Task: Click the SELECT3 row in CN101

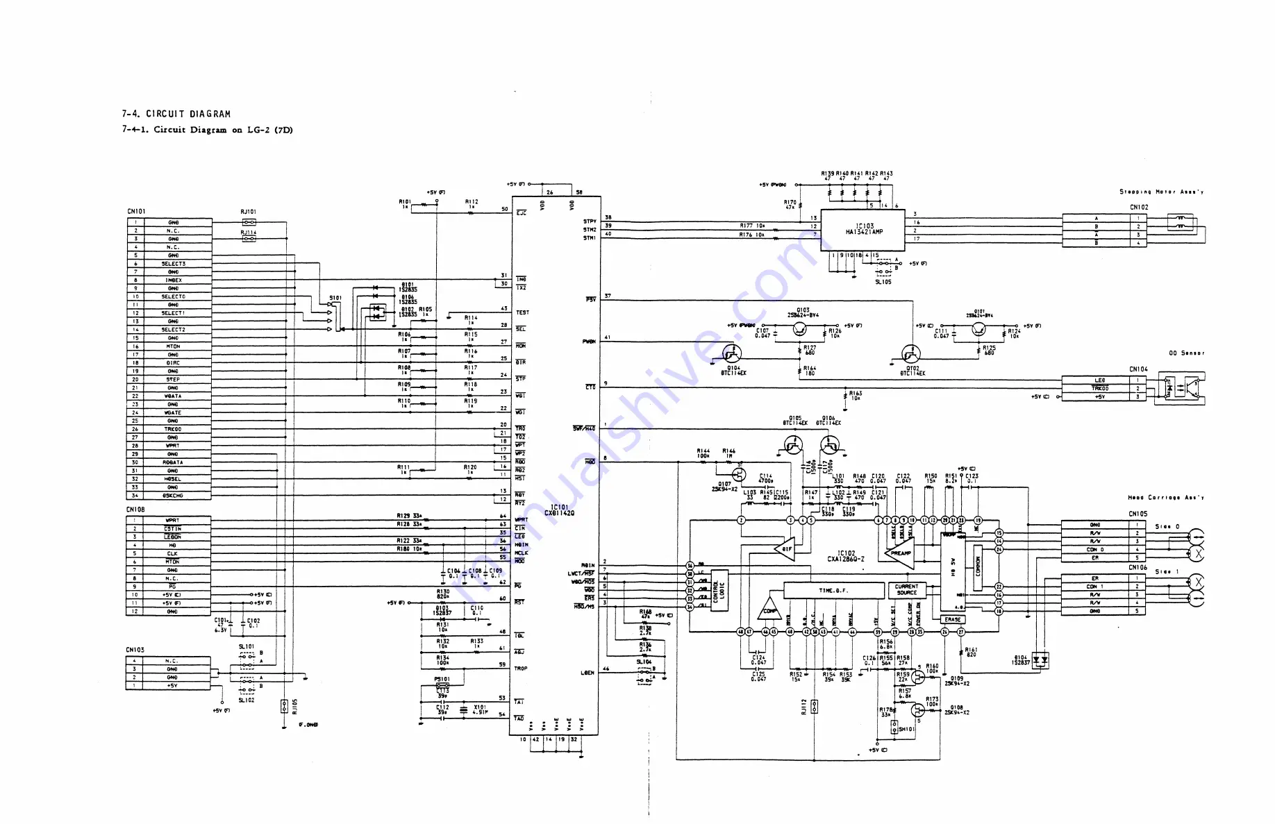Action: (x=169, y=264)
